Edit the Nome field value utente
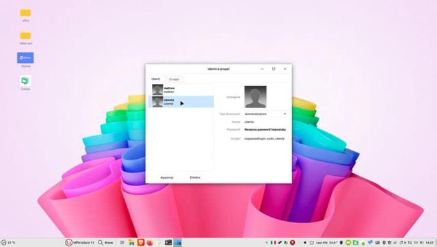 249,122
